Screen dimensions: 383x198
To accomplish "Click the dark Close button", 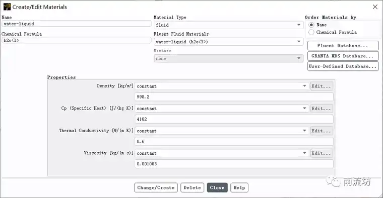I will tap(217, 187).
